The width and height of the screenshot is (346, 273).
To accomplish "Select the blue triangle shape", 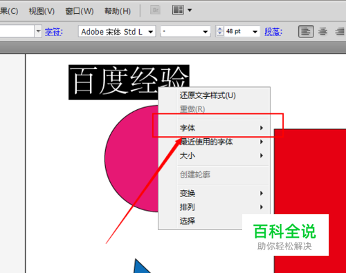I will click(x=141, y=267).
